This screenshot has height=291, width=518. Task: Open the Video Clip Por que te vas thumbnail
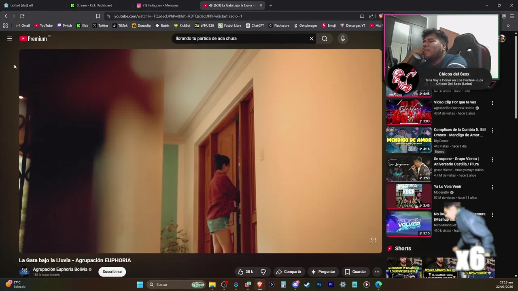409,112
